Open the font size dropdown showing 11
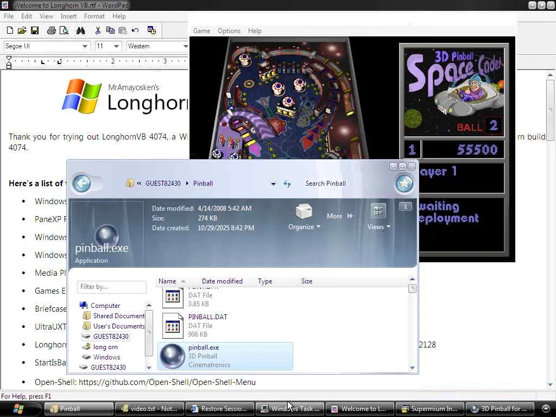The image size is (556, 417). tap(116, 46)
